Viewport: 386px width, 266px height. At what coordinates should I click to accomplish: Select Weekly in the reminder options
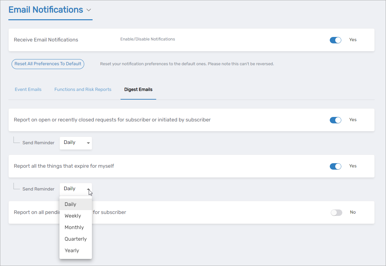coord(73,216)
